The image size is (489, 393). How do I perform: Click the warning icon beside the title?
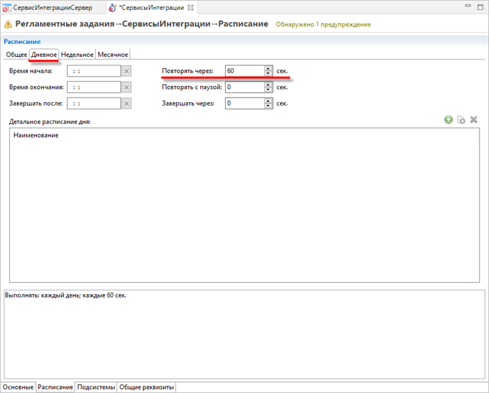(x=8, y=24)
